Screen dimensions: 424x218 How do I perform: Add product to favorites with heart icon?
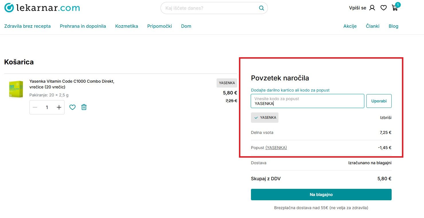(x=72, y=107)
